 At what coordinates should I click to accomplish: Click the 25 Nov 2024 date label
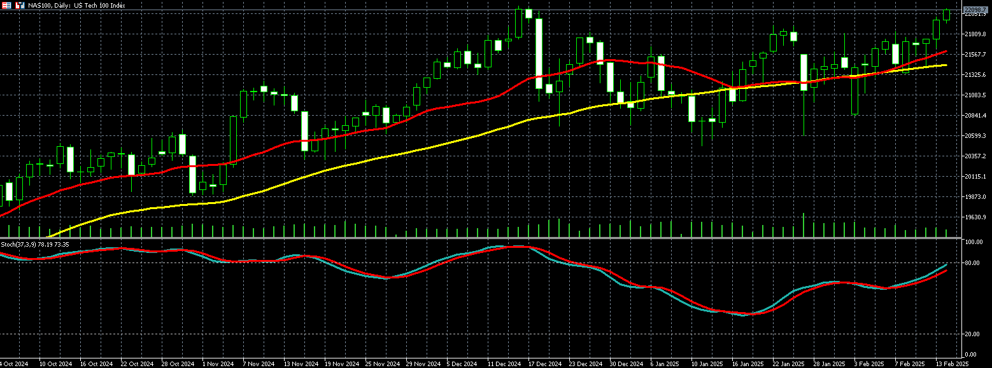click(x=381, y=364)
